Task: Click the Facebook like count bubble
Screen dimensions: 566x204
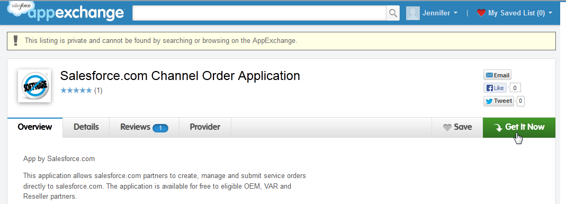Action: pyautogui.click(x=515, y=88)
